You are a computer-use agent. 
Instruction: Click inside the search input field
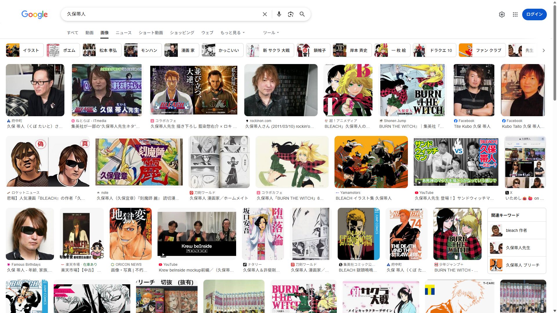[x=162, y=14]
